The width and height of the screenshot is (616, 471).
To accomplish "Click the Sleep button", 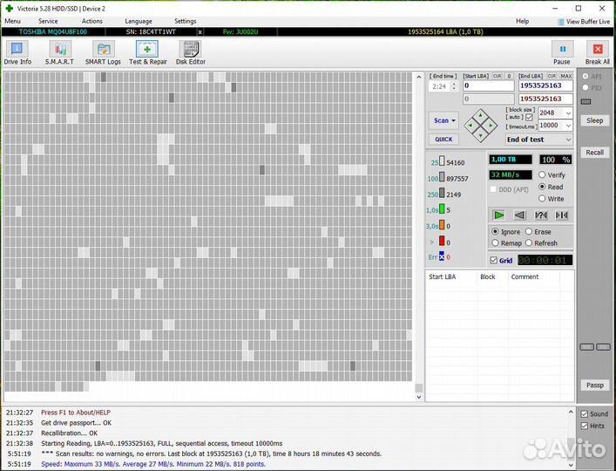I will (x=594, y=120).
